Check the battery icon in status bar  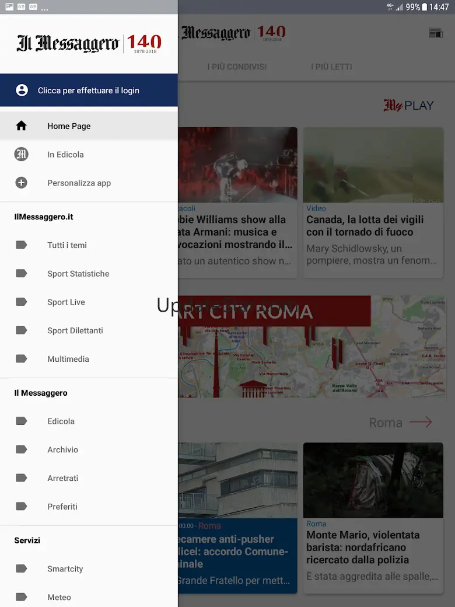425,7
